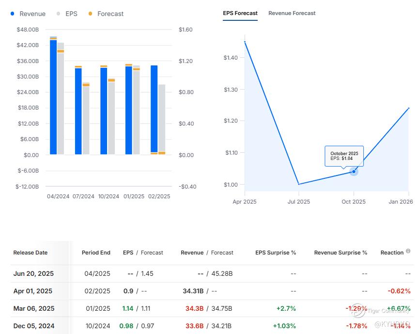The height and width of the screenshot is (334, 418).
Task: Click the 33.6B revenue value
Action: pyautogui.click(x=195, y=326)
